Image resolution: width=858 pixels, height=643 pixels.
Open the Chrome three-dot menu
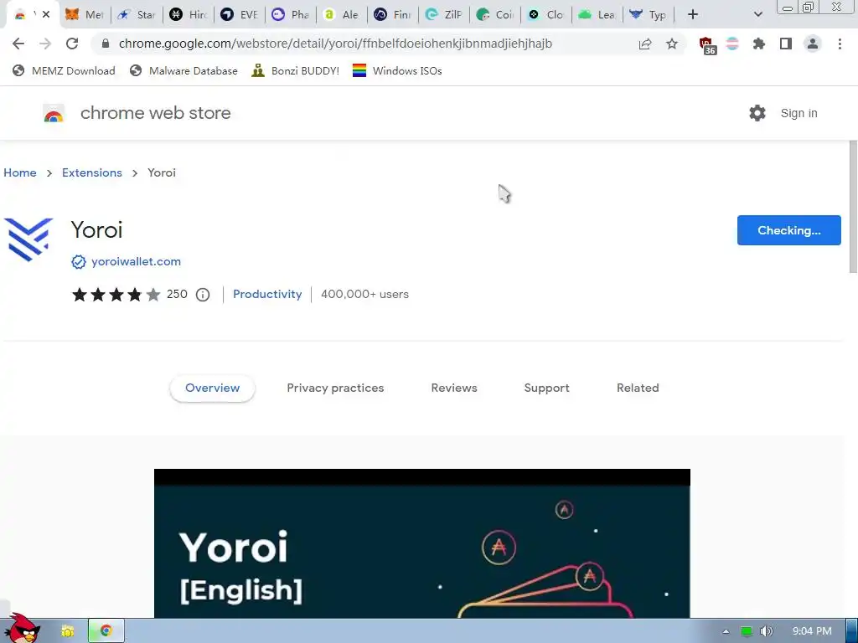840,44
